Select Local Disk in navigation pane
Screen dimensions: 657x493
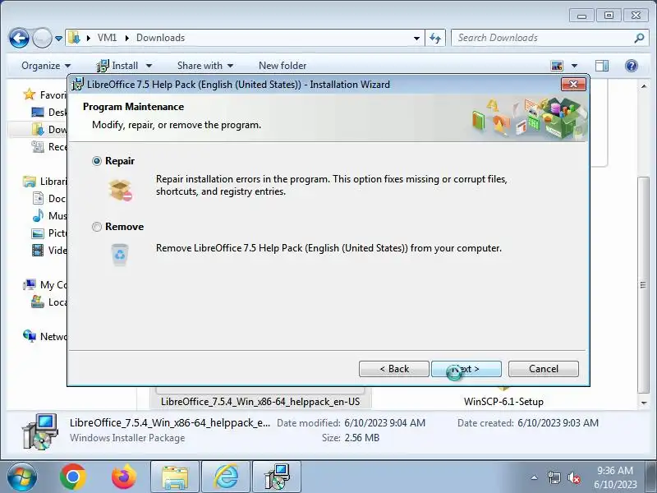point(49,302)
